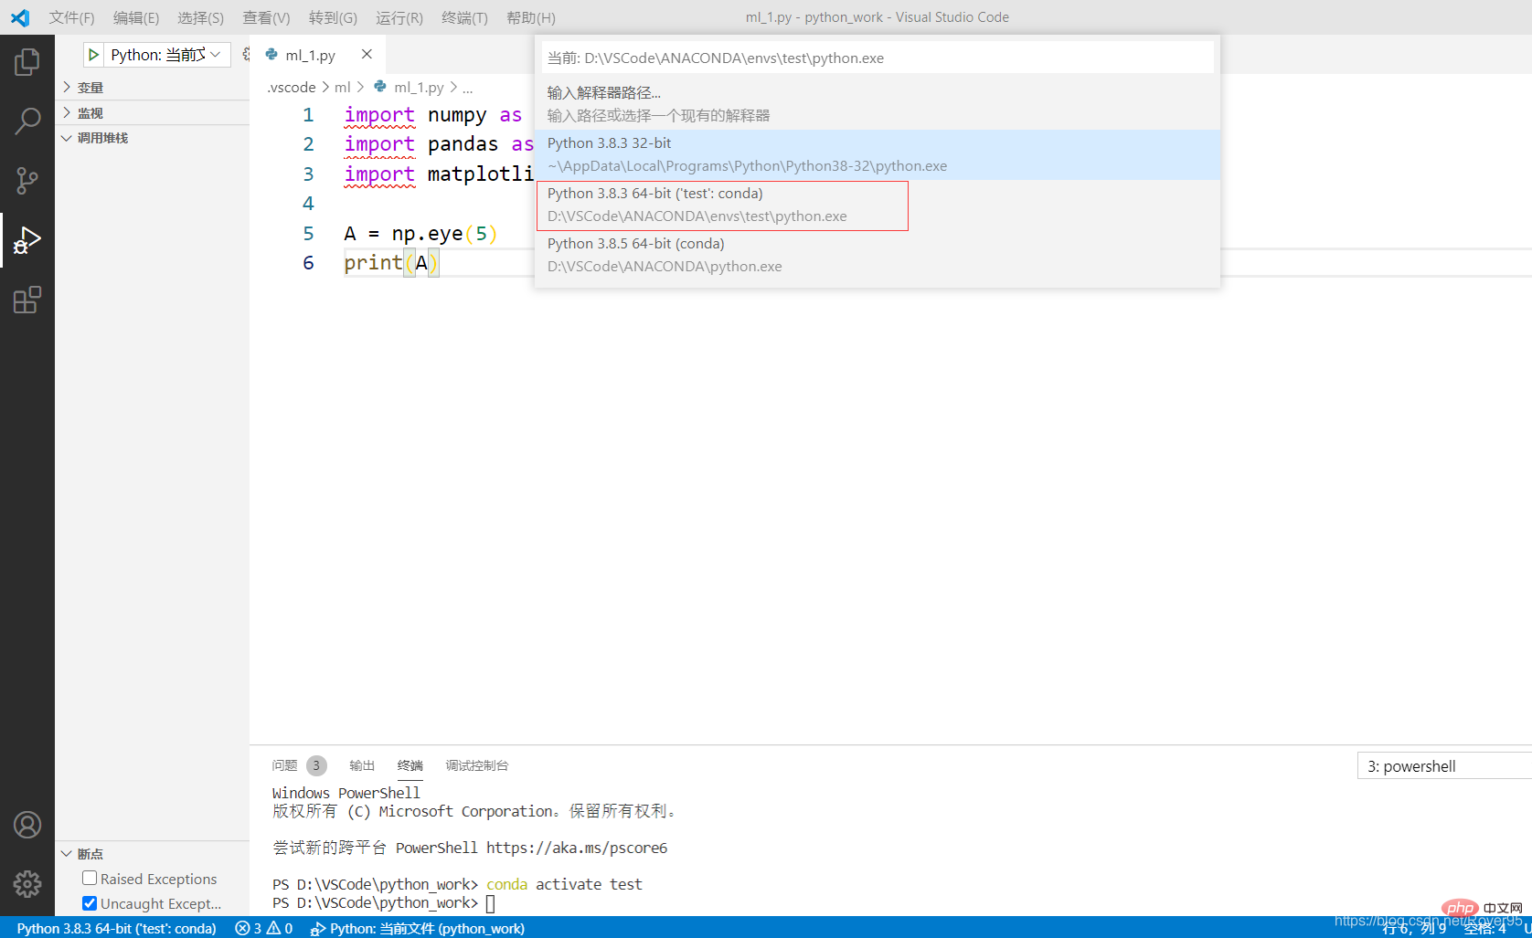Open the Explorer view in the activity bar

(x=27, y=60)
